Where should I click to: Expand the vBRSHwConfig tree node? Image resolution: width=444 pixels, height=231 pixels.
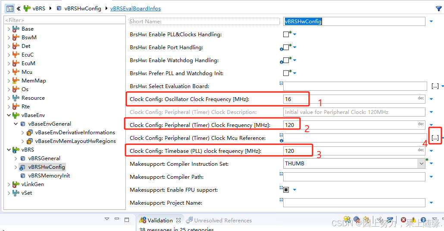tap(16, 167)
